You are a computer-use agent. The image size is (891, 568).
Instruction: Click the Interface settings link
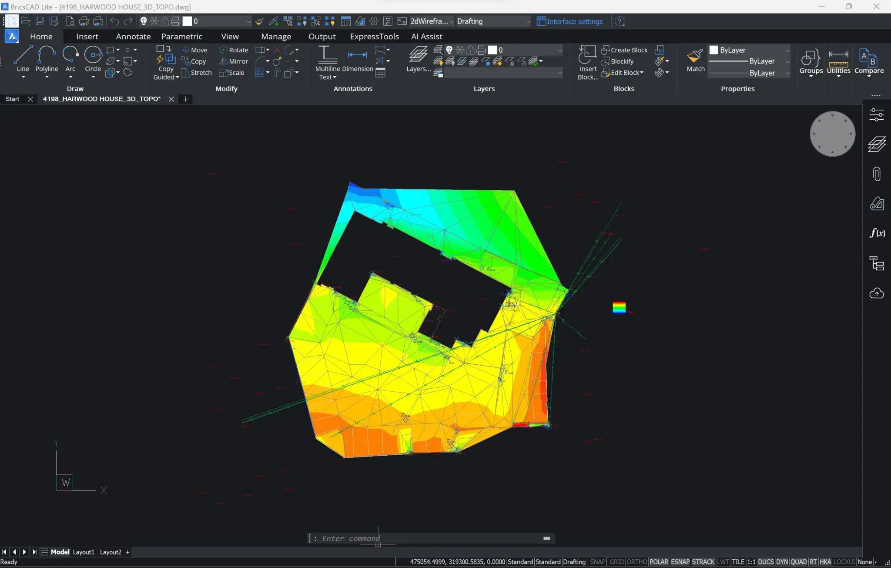pyautogui.click(x=574, y=21)
